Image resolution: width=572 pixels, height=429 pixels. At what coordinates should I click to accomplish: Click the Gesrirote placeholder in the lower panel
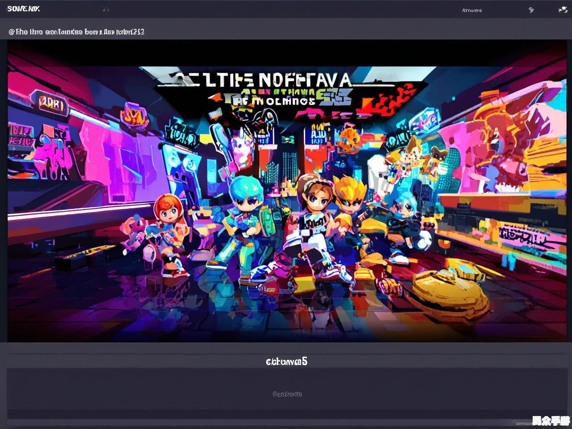coord(287,394)
